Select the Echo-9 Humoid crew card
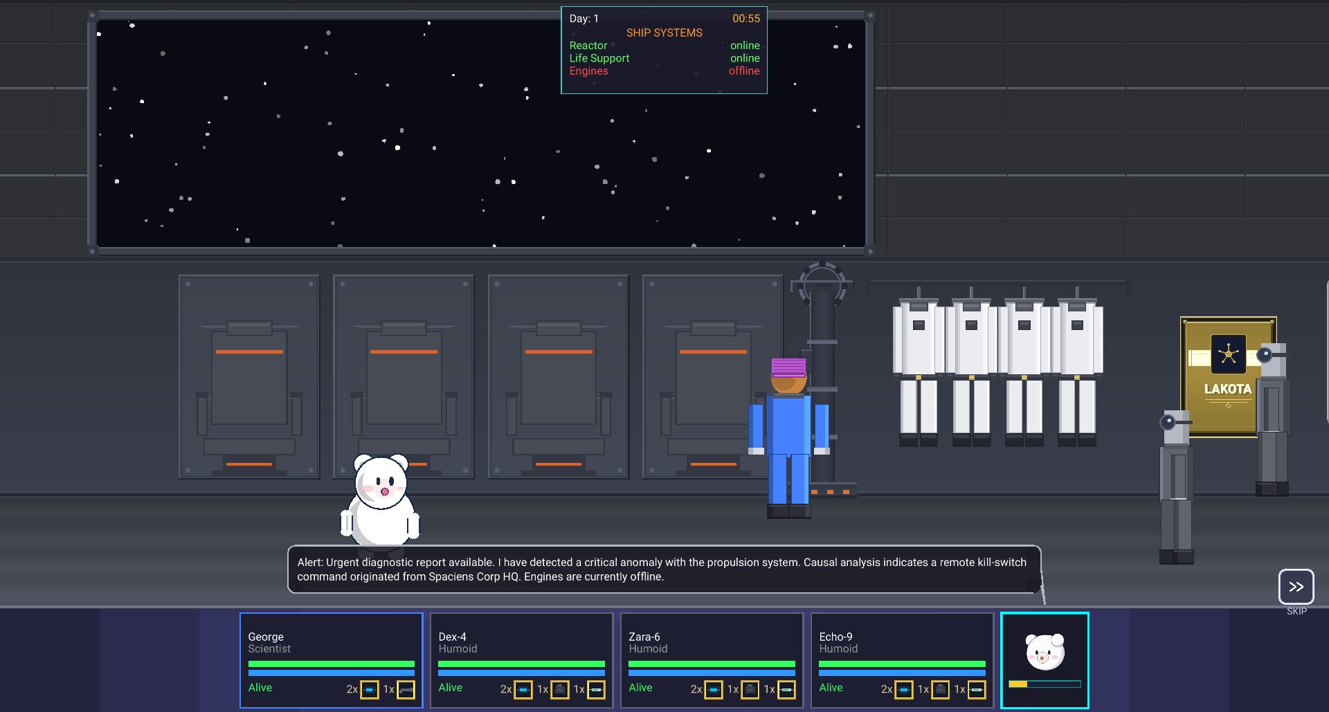Viewport: 1329px width, 712px height. pyautogui.click(x=903, y=660)
